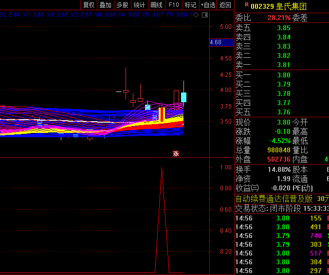Toggle the 标记 mark option
The width and height of the screenshot is (329, 275).
click(x=190, y=5)
